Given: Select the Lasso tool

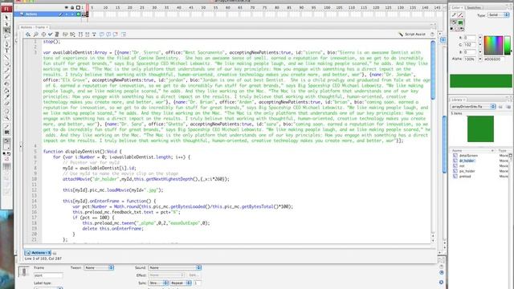Looking at the screenshot, I should (x=6, y=37).
